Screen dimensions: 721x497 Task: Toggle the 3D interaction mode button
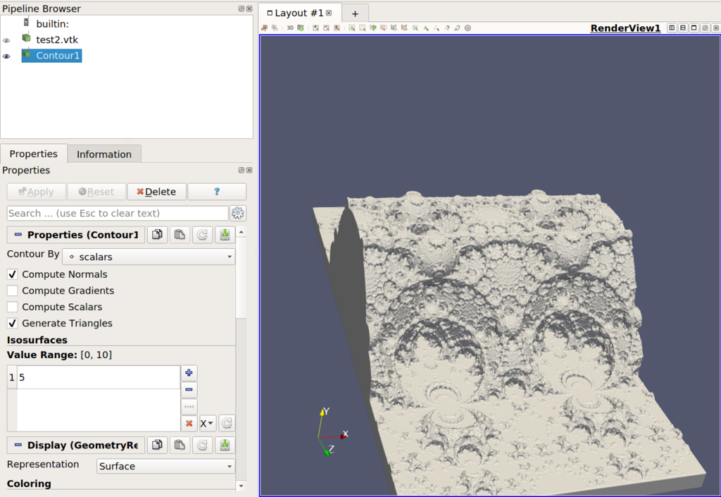(290, 27)
